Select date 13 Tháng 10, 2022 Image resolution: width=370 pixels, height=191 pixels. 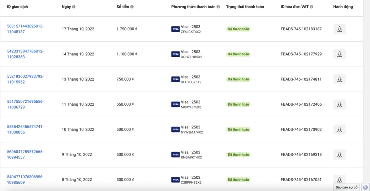point(78,79)
